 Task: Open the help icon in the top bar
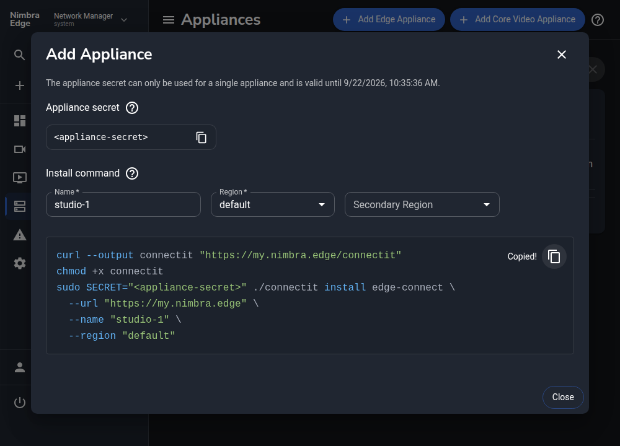tap(598, 20)
